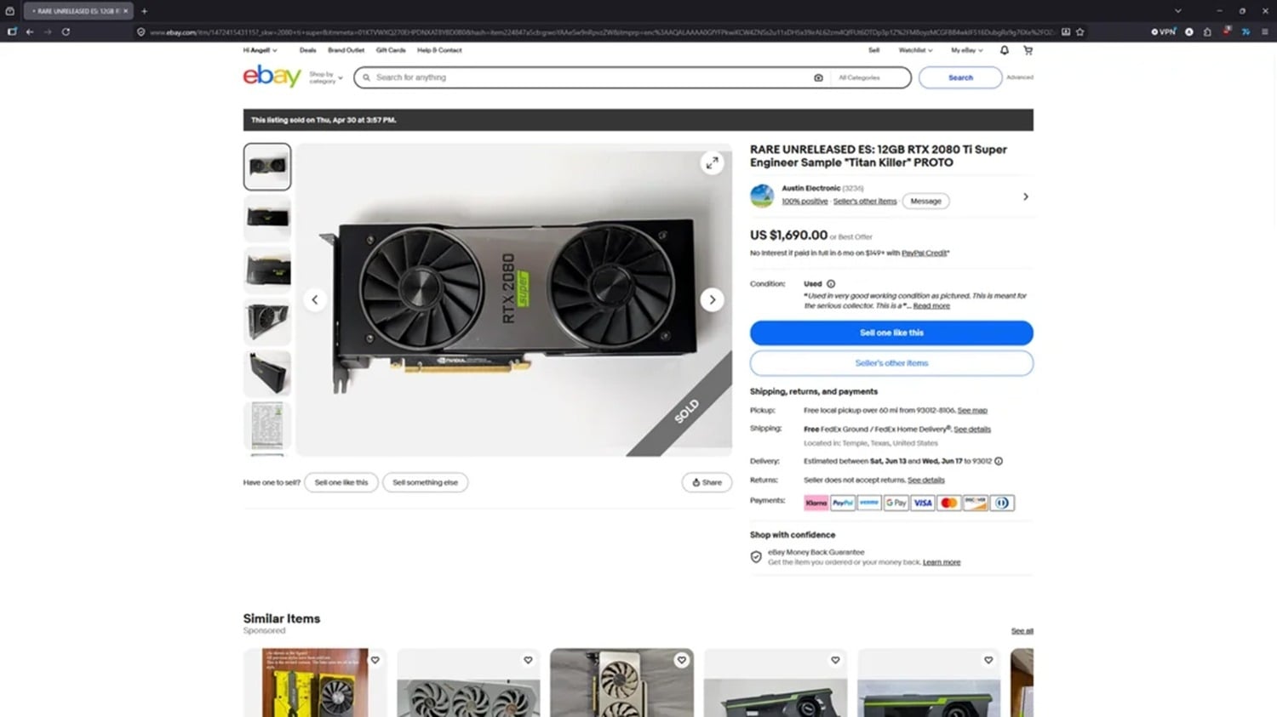Expand the My eBay dropdown
Viewport: 1277px width, 717px height.
click(966, 50)
